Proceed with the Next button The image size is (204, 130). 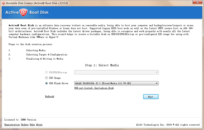point(151,96)
